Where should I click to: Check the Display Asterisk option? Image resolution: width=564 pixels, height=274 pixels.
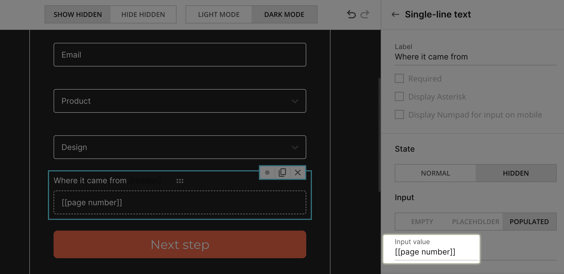point(399,96)
